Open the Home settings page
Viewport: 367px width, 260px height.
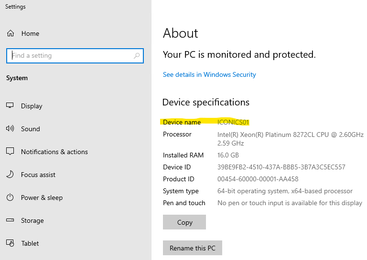click(x=30, y=33)
